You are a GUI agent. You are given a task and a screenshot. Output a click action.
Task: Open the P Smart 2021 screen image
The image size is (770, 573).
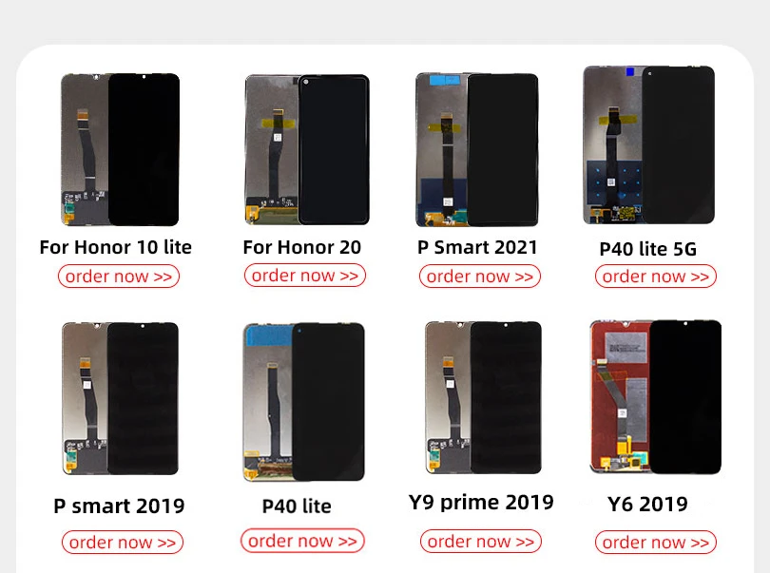point(477,150)
